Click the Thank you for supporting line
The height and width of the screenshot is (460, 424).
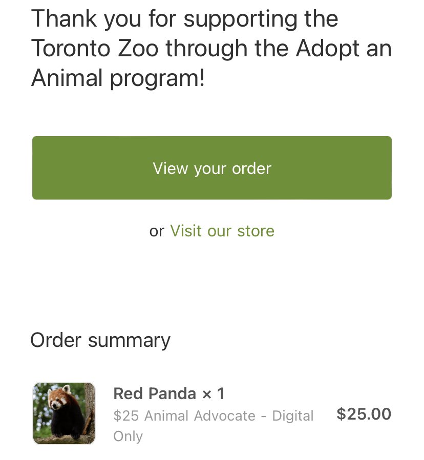point(185,19)
